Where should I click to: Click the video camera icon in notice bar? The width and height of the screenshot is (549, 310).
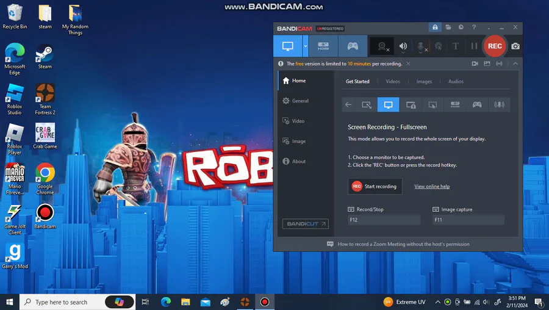(475, 63)
